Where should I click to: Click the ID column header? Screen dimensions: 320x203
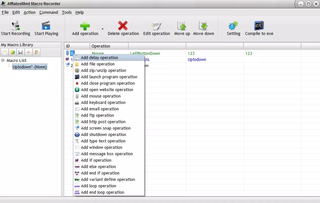coord(77,46)
